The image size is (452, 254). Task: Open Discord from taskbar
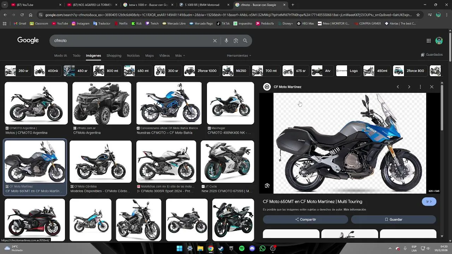[252, 248]
